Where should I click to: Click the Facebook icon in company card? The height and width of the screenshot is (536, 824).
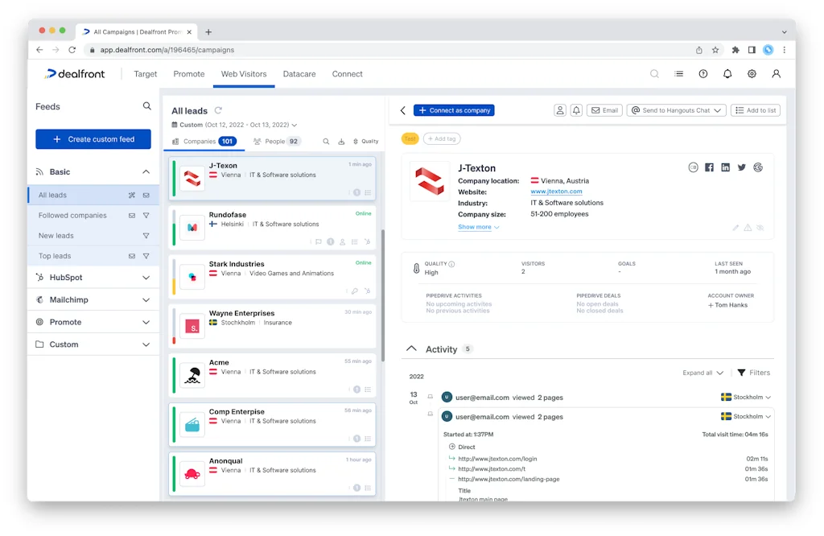tap(709, 167)
